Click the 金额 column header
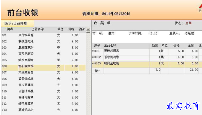 coord(191,46)
